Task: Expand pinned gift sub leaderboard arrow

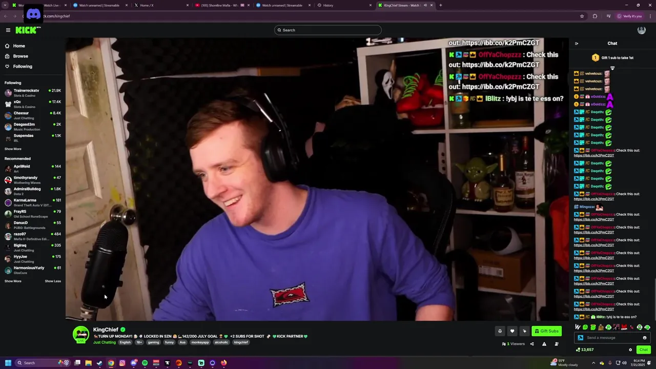Action: [612, 68]
